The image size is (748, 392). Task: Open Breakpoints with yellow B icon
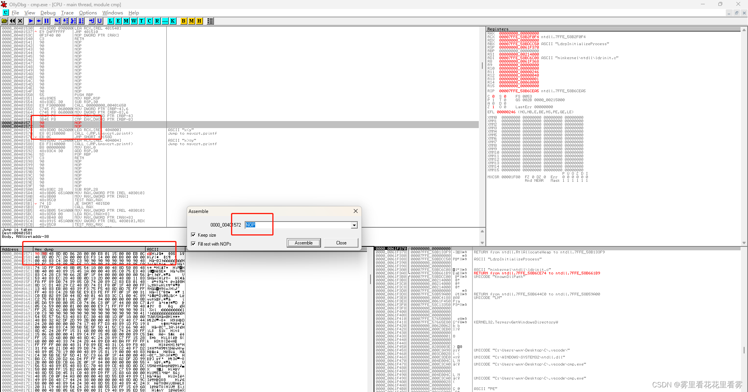(x=184, y=21)
